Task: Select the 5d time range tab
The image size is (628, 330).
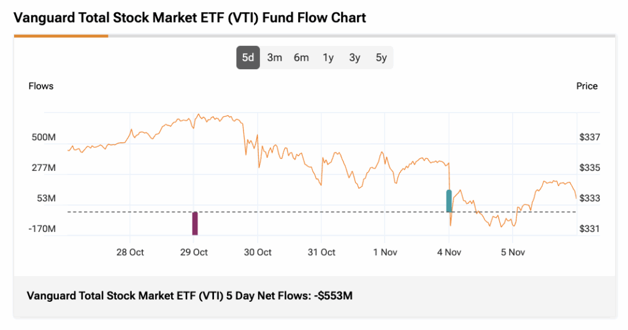Action: point(248,58)
